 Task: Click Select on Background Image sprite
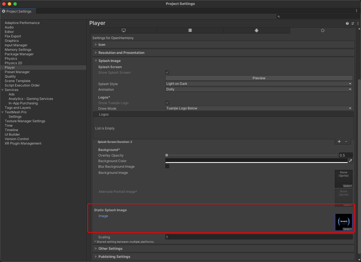coord(347,186)
